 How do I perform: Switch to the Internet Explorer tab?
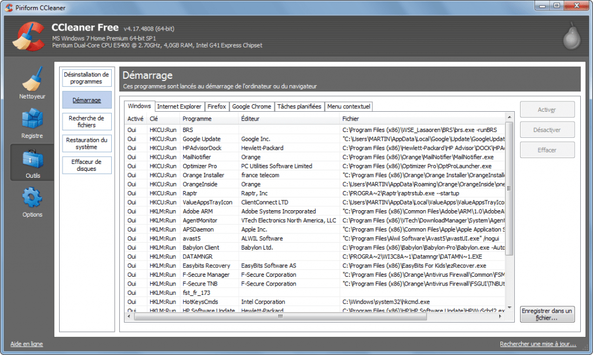point(180,107)
